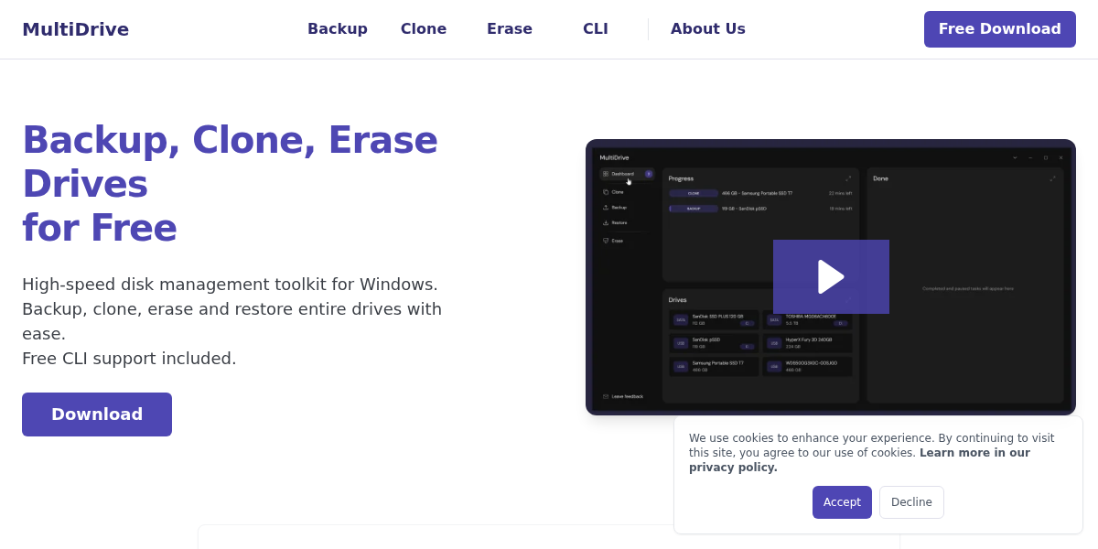Screen dimensions: 1098x549
Task: Expand the Progress panel
Action: 850,179
